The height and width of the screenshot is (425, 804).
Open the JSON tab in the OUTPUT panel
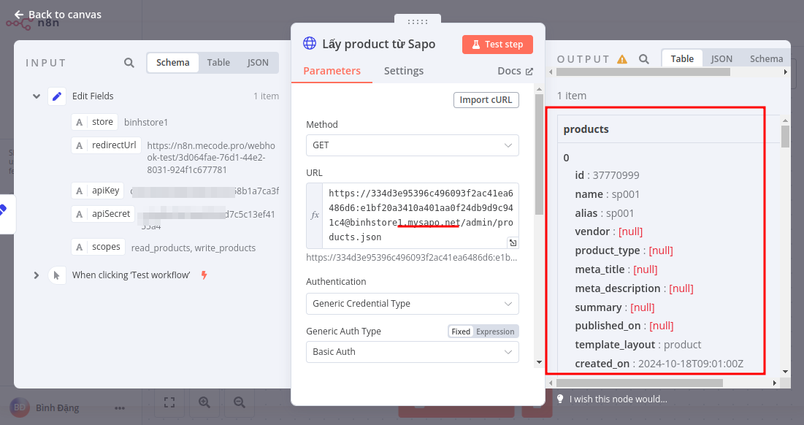pos(721,58)
